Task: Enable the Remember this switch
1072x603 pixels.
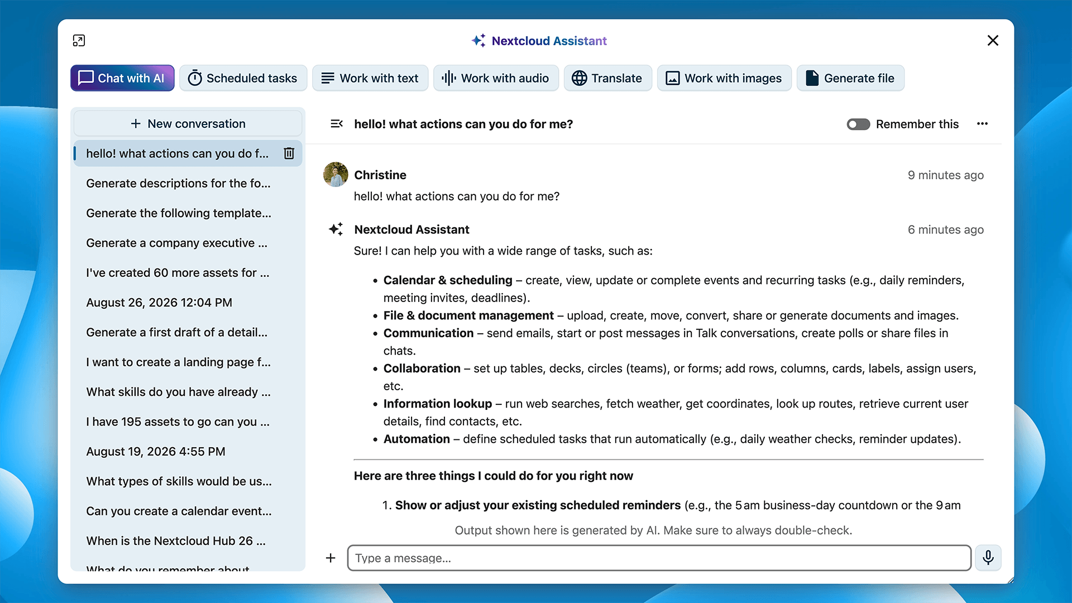Action: point(858,124)
